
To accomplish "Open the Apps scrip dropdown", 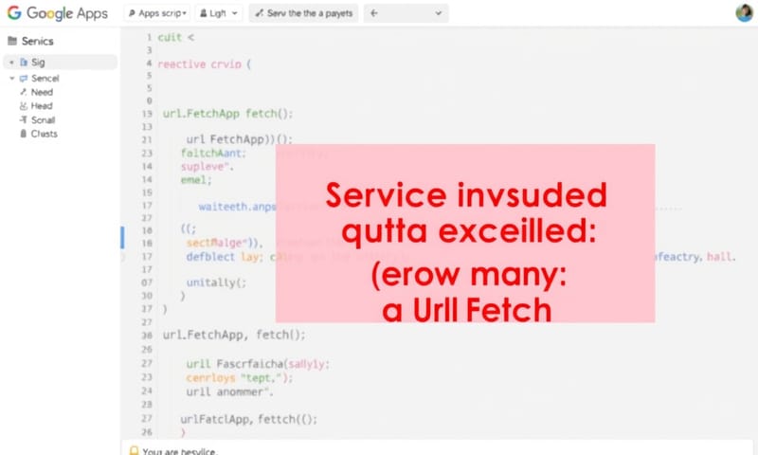I will coord(156,13).
